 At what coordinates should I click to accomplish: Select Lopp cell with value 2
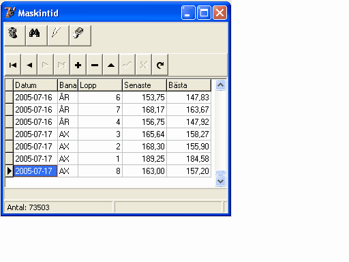coord(100,147)
